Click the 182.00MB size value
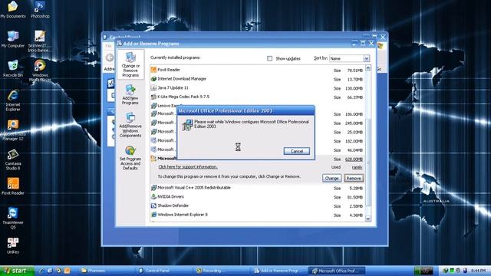 point(354,141)
